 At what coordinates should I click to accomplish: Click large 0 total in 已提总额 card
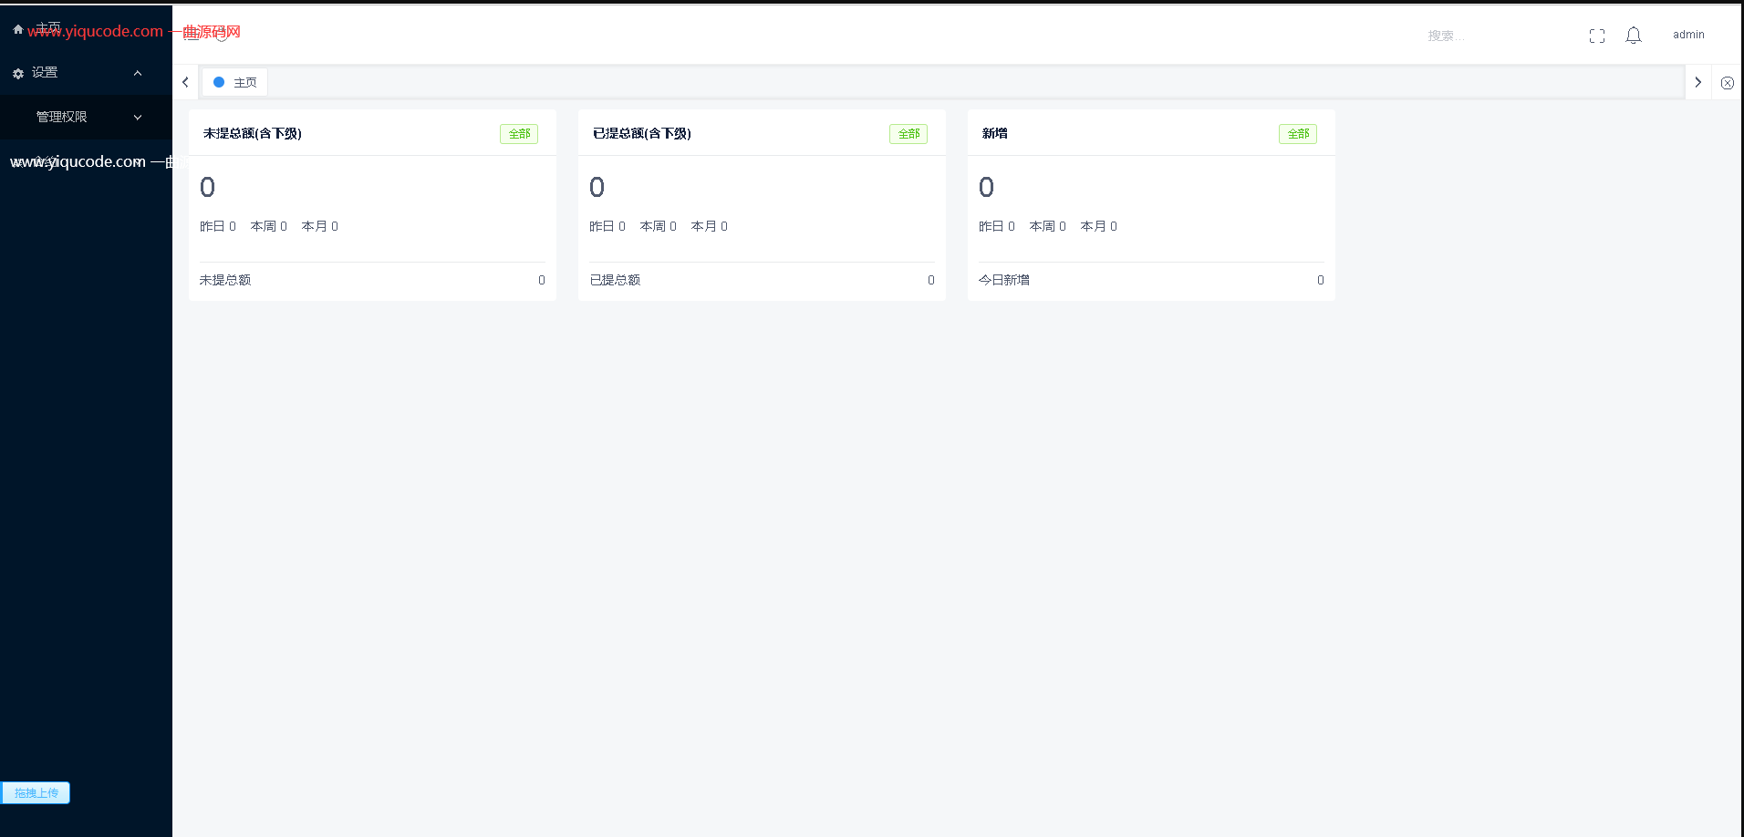pos(597,187)
